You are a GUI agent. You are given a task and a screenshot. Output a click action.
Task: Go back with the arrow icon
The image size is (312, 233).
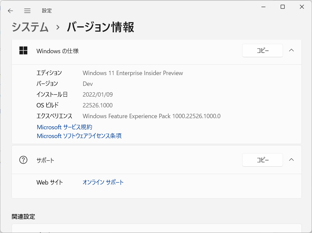pos(10,11)
